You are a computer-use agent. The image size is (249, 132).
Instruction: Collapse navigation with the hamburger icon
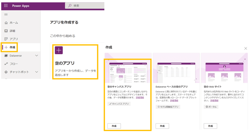(x=6, y=15)
